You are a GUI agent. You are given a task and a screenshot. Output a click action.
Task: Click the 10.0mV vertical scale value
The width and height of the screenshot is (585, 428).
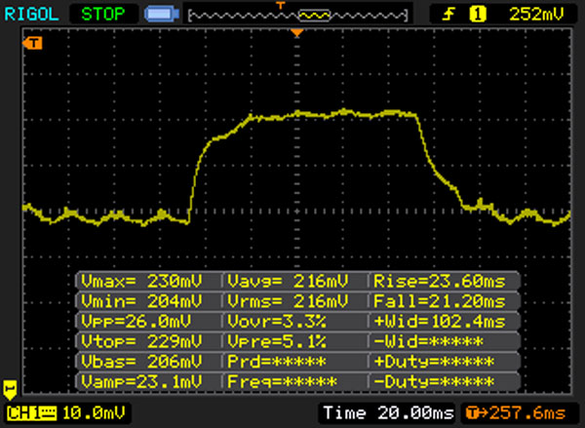[94, 413]
